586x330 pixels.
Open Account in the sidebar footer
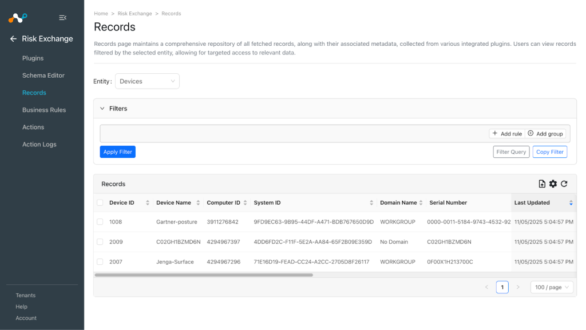click(26, 318)
